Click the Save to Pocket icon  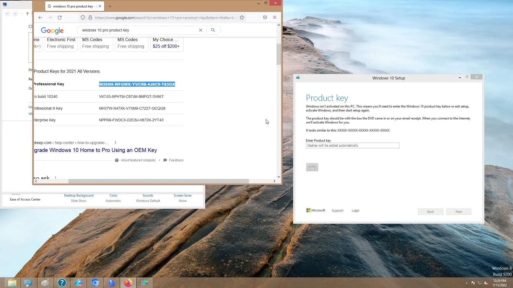(x=265, y=17)
